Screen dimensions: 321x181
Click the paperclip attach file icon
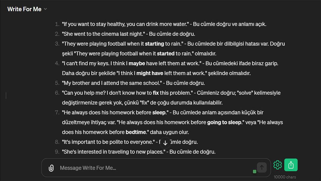(x=51, y=168)
